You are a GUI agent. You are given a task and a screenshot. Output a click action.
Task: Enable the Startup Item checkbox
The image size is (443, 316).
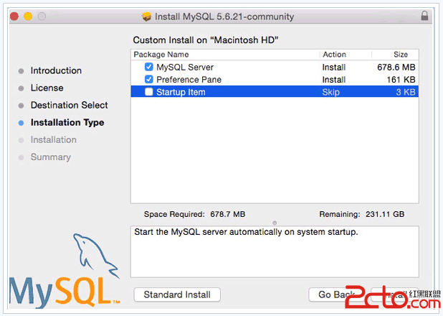pyautogui.click(x=148, y=92)
